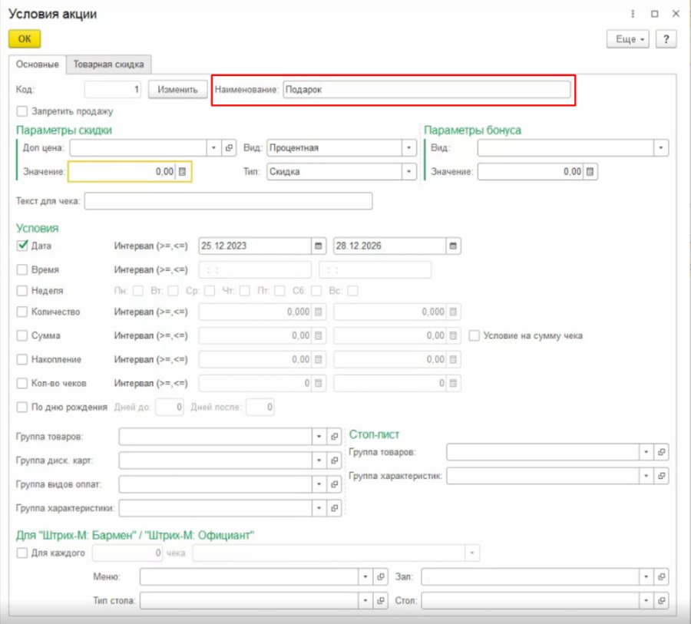Screen dimensions: 691x624
Task: Check Условие на сумму чека
Action: coord(474,336)
